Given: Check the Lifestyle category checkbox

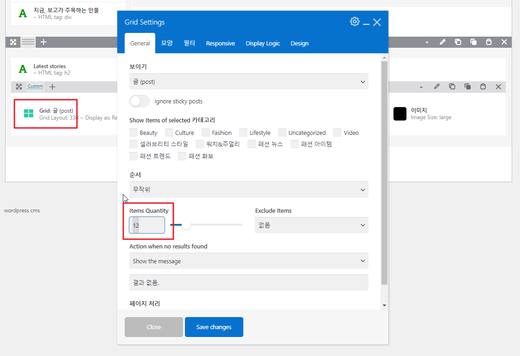Looking at the screenshot, I should [243, 133].
